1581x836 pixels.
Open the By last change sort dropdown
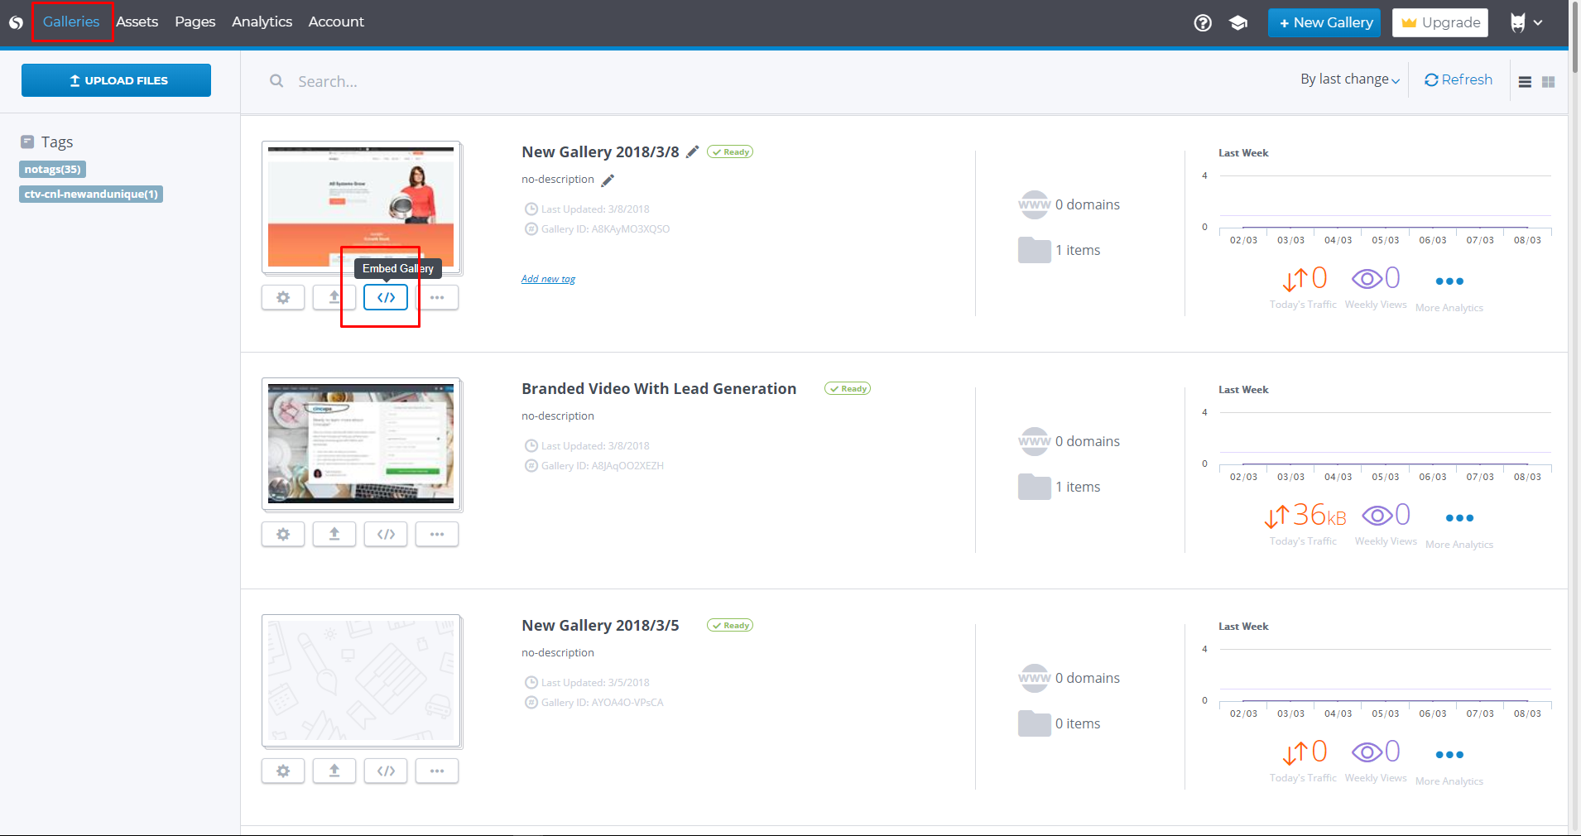[x=1349, y=79]
